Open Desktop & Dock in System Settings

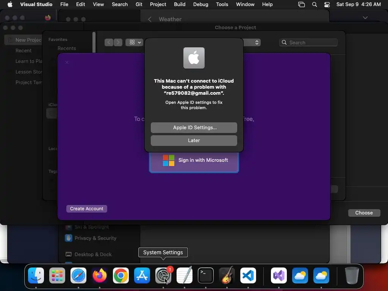point(89,254)
